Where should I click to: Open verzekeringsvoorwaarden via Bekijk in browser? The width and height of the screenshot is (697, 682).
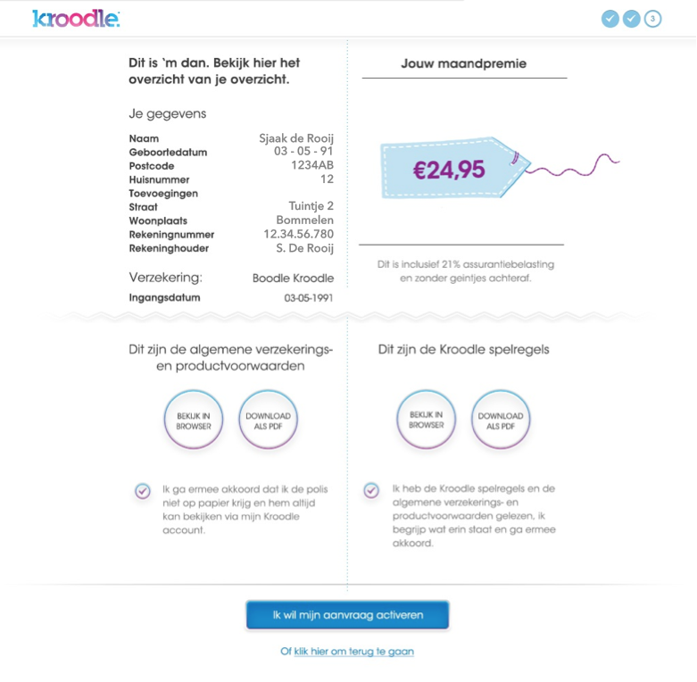click(194, 420)
